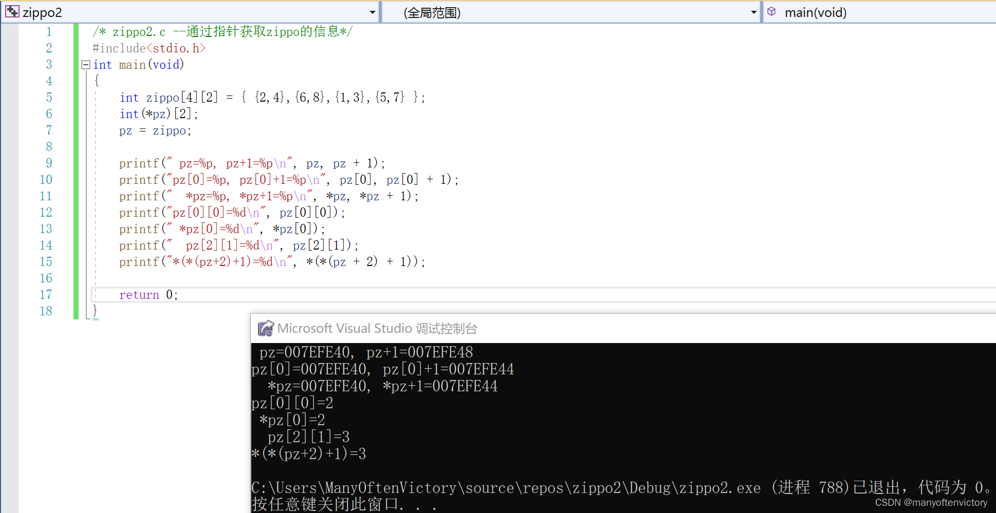Click console output *pz=007EFE40 line

click(x=382, y=386)
